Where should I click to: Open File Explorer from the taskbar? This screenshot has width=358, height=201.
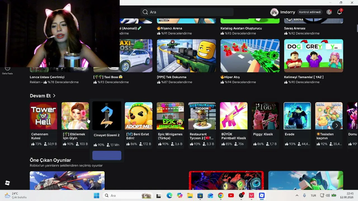pyautogui.click(x=190, y=196)
